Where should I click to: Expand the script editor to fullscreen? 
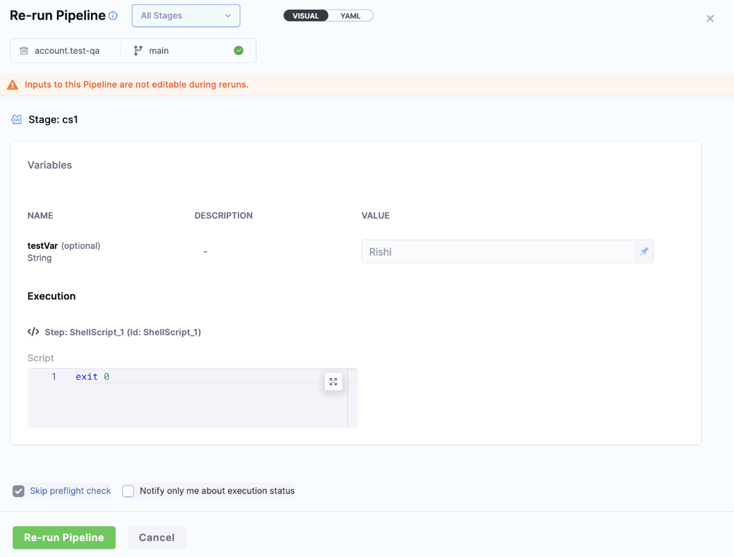pos(333,382)
